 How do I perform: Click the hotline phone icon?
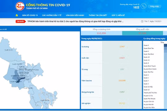[143, 6]
